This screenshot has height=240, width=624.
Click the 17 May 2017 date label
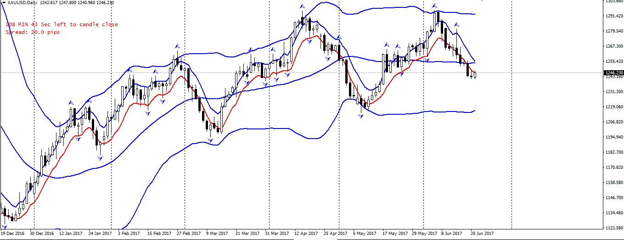click(x=394, y=233)
